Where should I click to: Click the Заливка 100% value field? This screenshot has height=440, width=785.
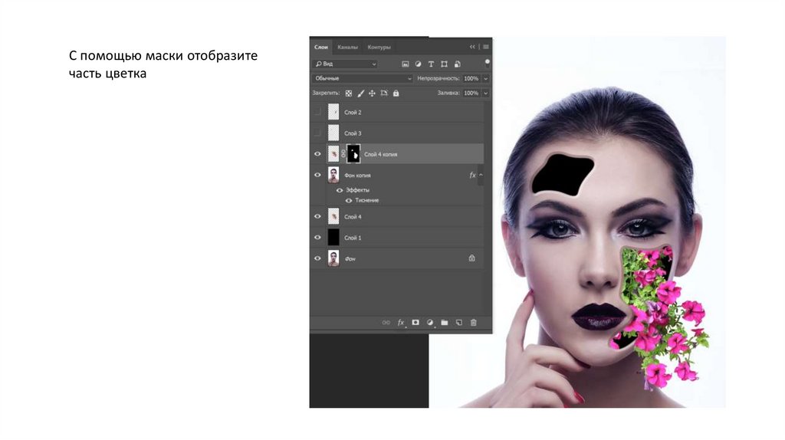(x=471, y=93)
